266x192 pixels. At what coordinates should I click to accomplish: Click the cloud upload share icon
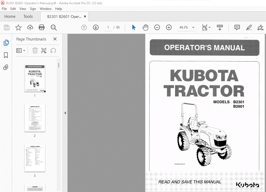click(x=30, y=27)
